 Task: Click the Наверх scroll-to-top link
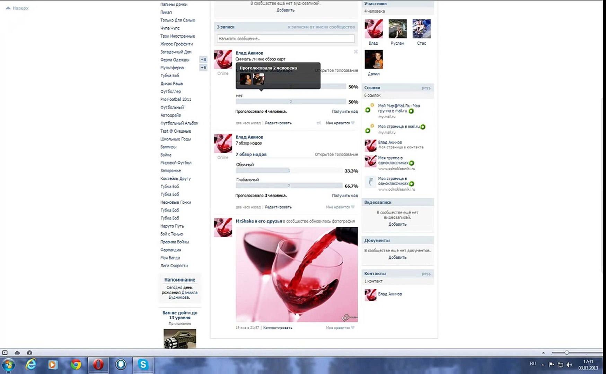point(17,8)
